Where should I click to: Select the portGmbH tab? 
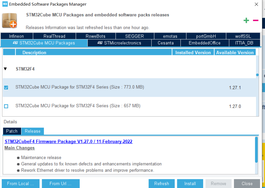pos(206,36)
